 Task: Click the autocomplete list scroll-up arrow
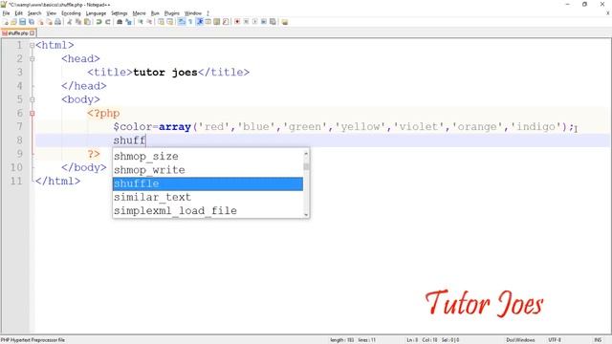(306, 153)
